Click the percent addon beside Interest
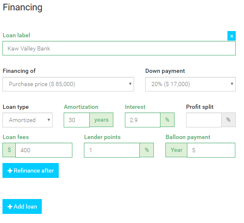This screenshot has height=223, width=244. click(x=167, y=120)
